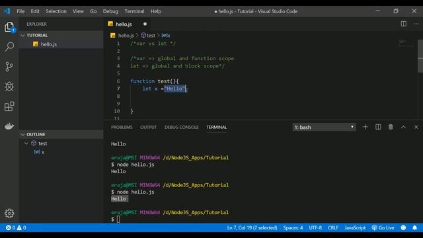The image size is (423, 238).
Task: Open the feedback smiley icon
Action: point(403,227)
